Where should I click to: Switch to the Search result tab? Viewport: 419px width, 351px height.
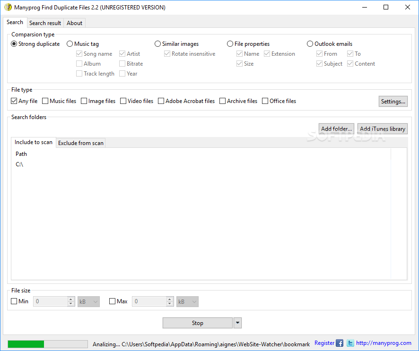[45, 23]
